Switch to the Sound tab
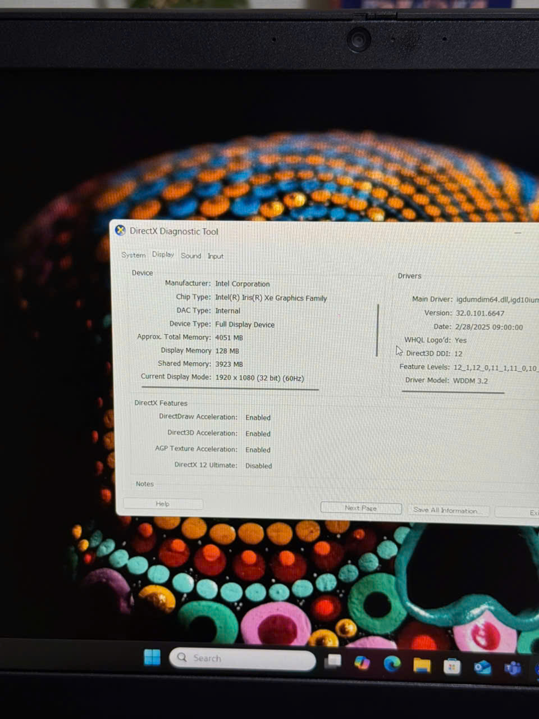This screenshot has height=719, width=539. click(191, 256)
